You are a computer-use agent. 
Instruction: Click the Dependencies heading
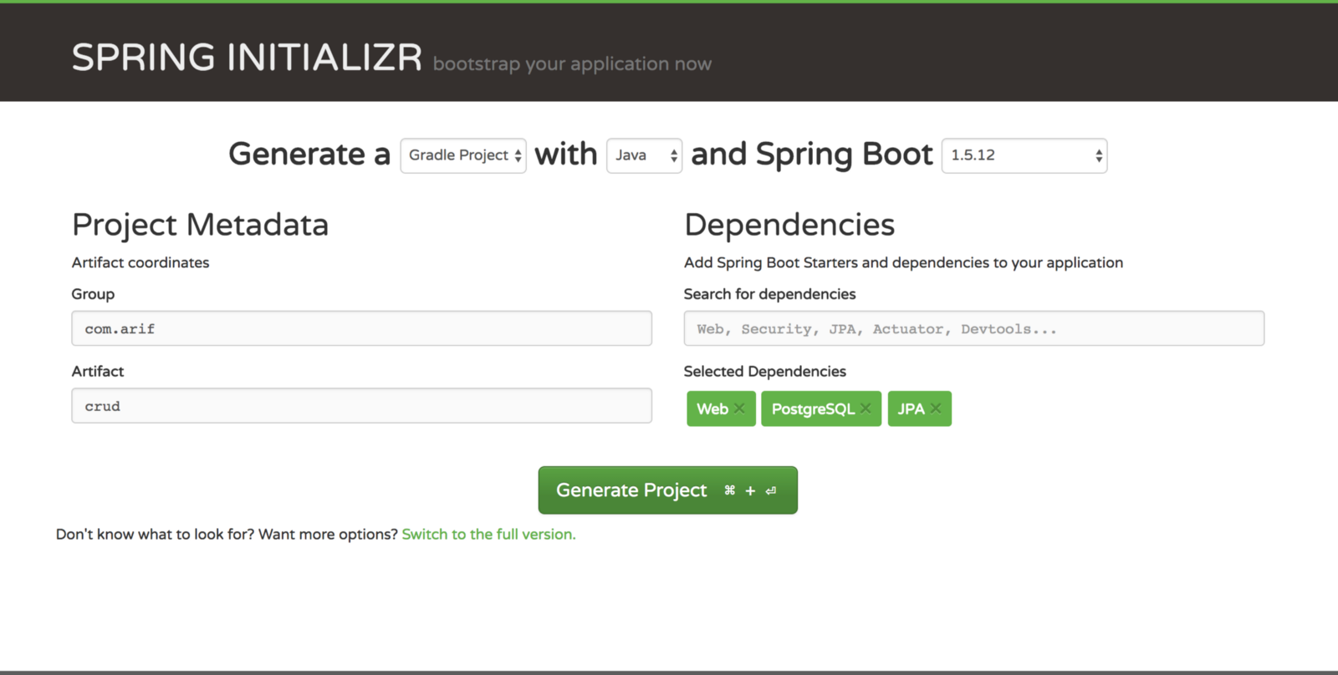click(789, 225)
